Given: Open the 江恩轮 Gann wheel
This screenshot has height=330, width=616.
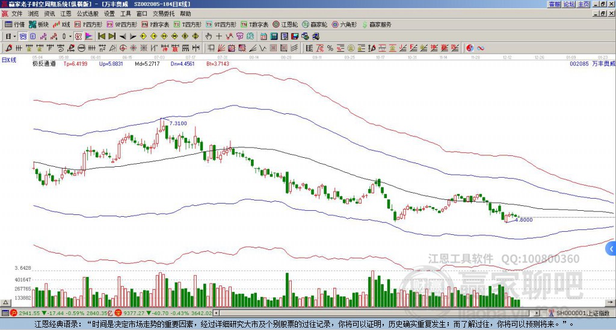Looking at the screenshot, I should pyautogui.click(x=286, y=24).
